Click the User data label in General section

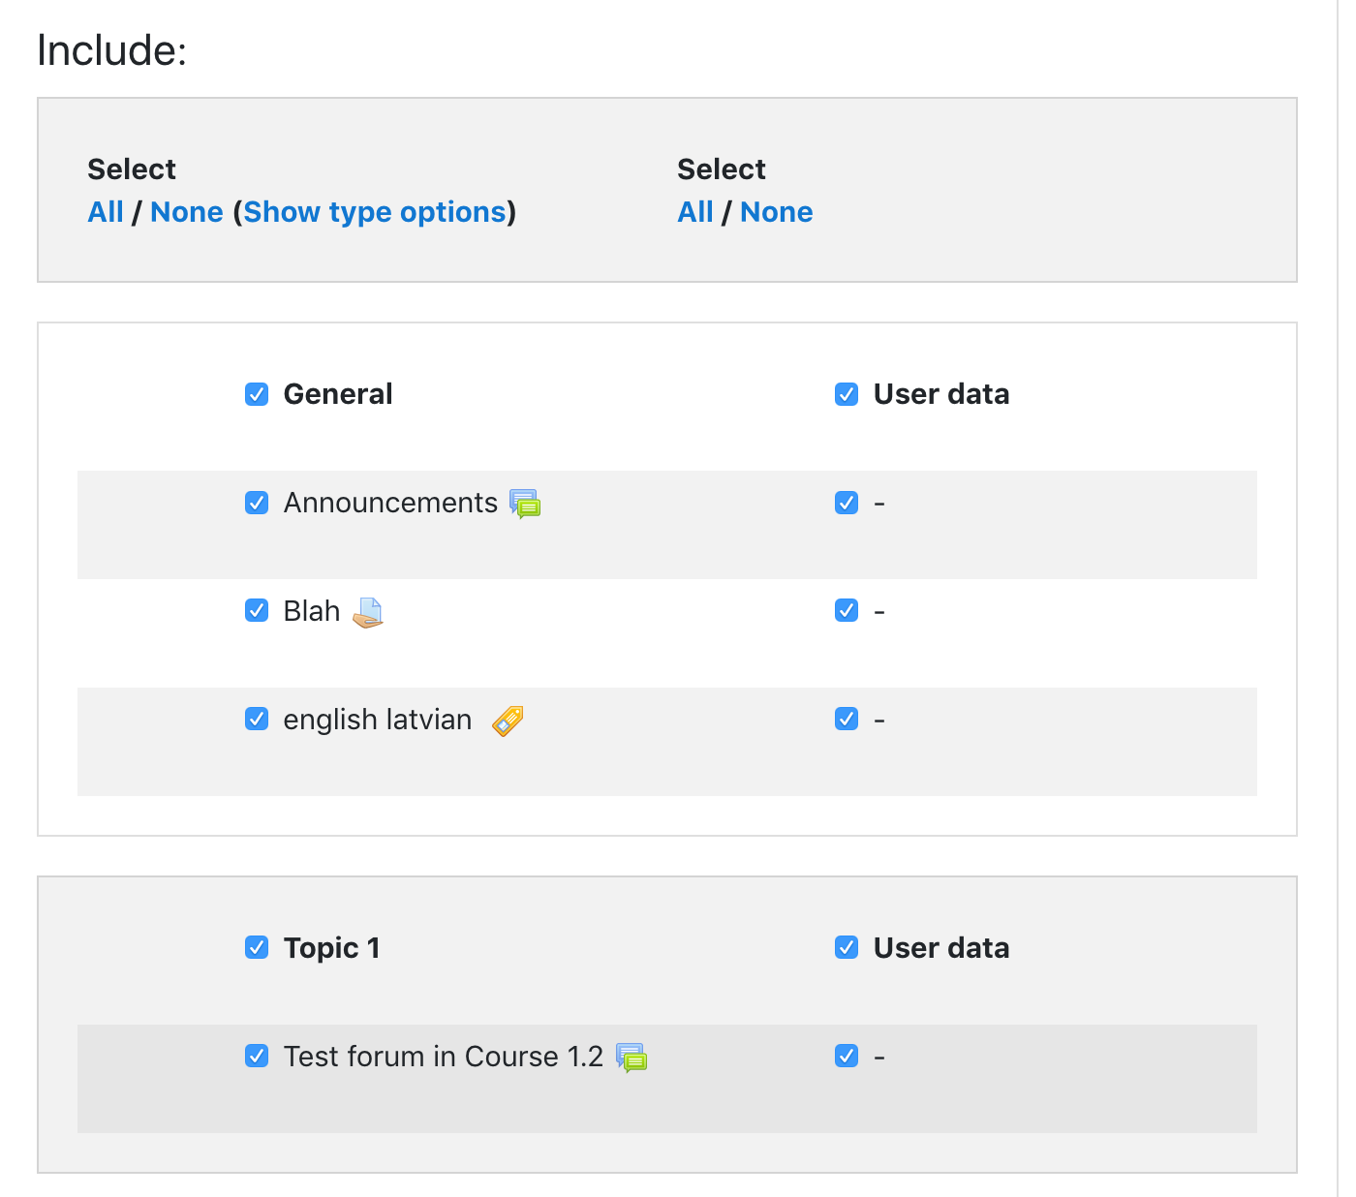point(941,394)
